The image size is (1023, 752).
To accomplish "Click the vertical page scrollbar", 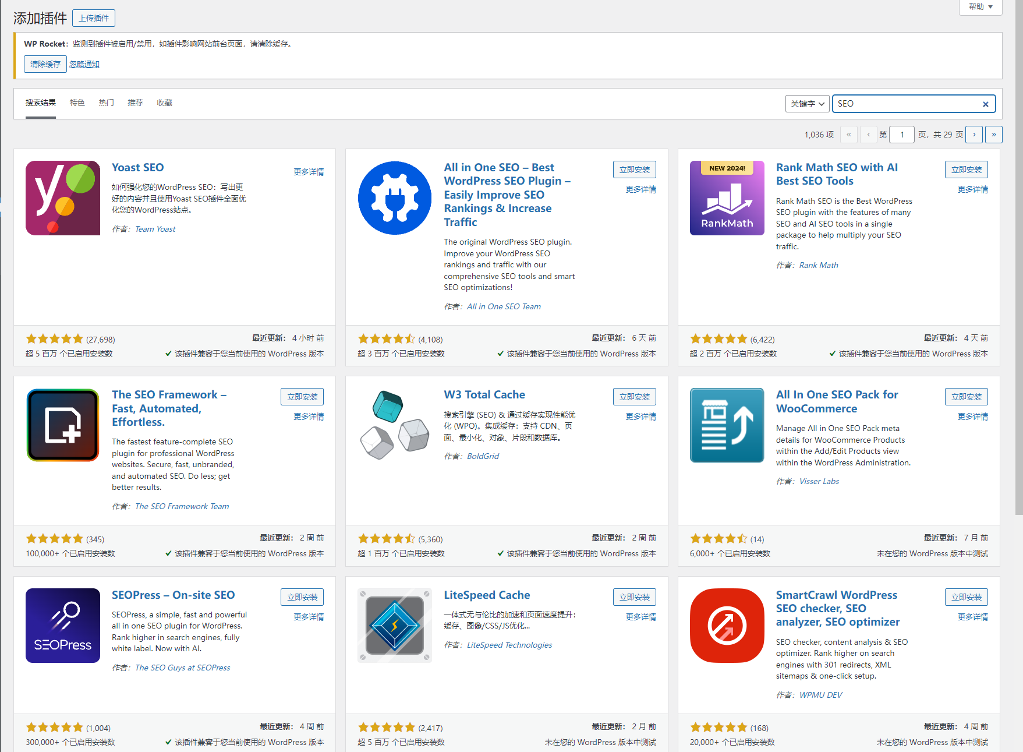I will click(1018, 256).
